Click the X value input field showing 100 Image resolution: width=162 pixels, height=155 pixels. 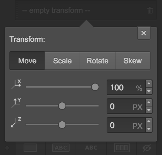pos(126,87)
